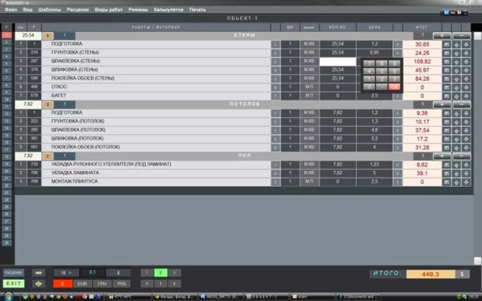
Task: Select price level 4 button
Action: [147, 284]
